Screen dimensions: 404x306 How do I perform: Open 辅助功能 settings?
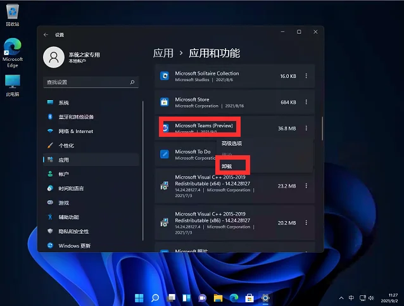[91, 217]
